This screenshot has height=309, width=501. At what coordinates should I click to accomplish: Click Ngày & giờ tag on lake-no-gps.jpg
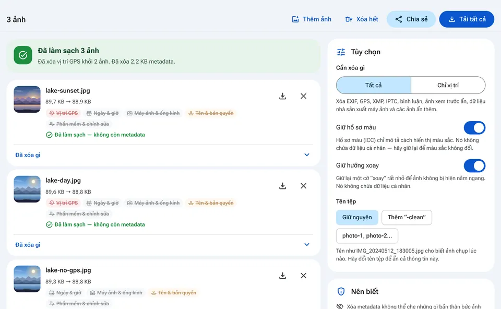point(65,293)
